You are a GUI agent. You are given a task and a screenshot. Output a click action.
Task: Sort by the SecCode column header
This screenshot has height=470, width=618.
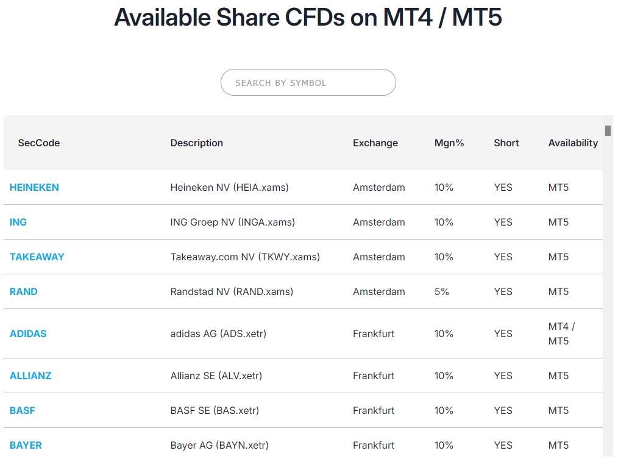coord(38,143)
